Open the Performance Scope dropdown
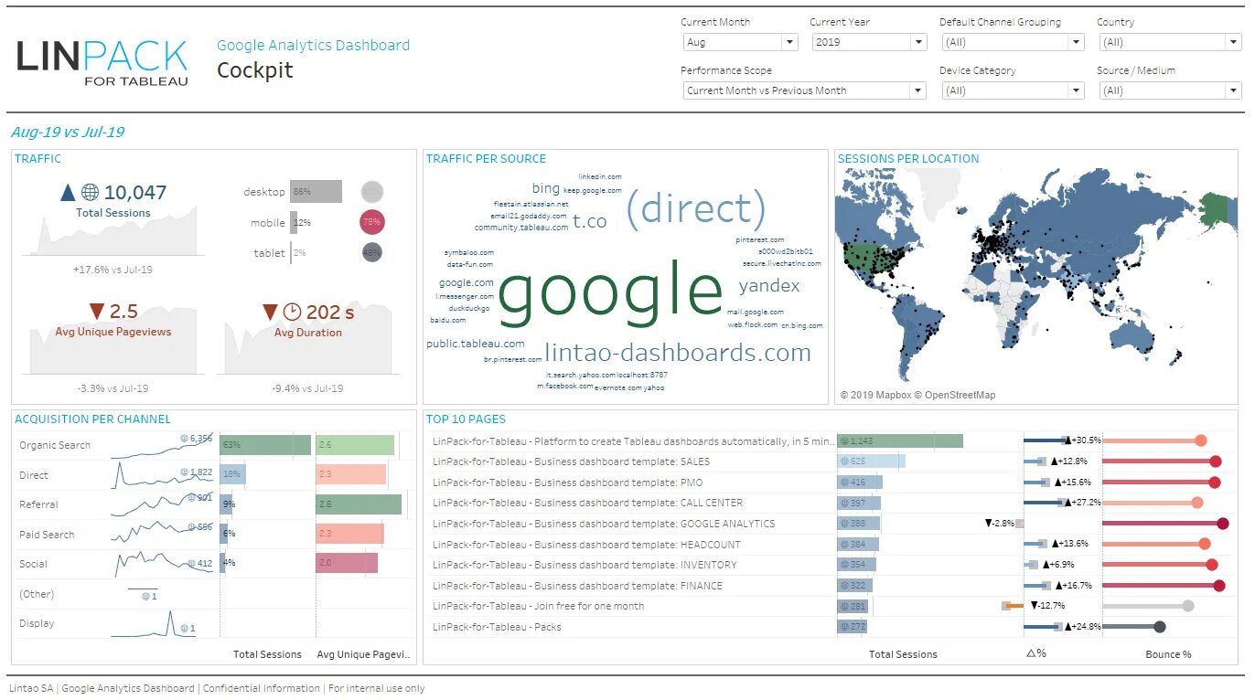This screenshot has height=700, width=1255. tap(805, 90)
